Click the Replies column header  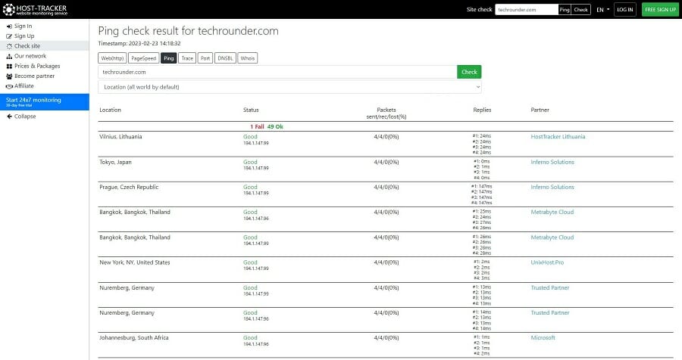(482, 110)
